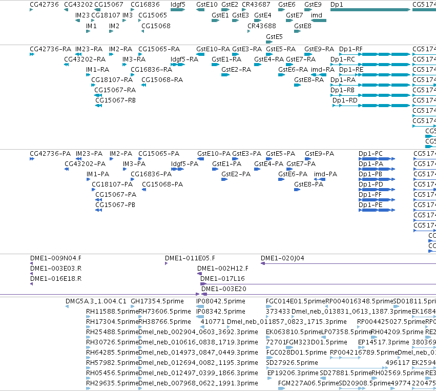Click EST label GH17354.5prime
The width and height of the screenshot is (436, 391).
pos(157,301)
